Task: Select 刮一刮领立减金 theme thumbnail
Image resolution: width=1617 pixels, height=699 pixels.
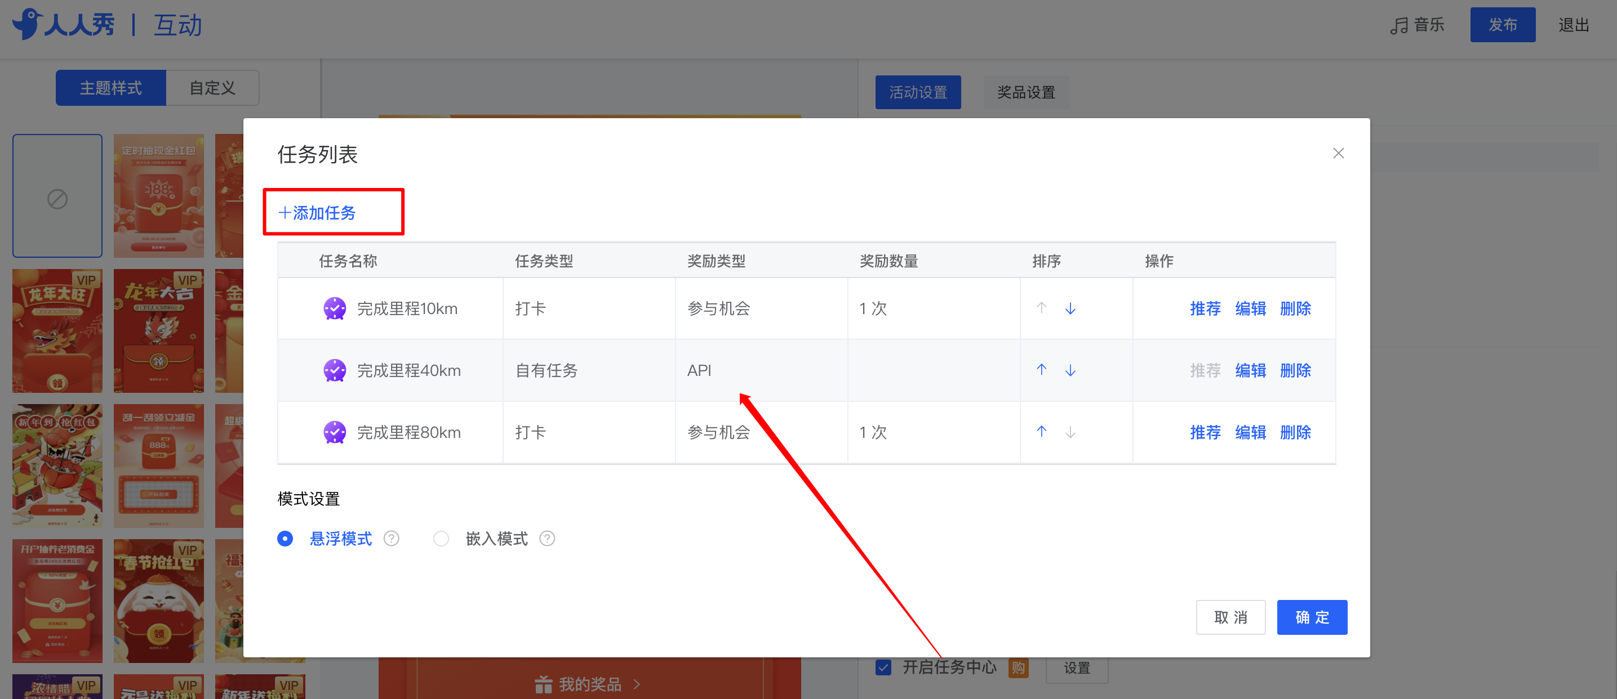Action: point(159,466)
